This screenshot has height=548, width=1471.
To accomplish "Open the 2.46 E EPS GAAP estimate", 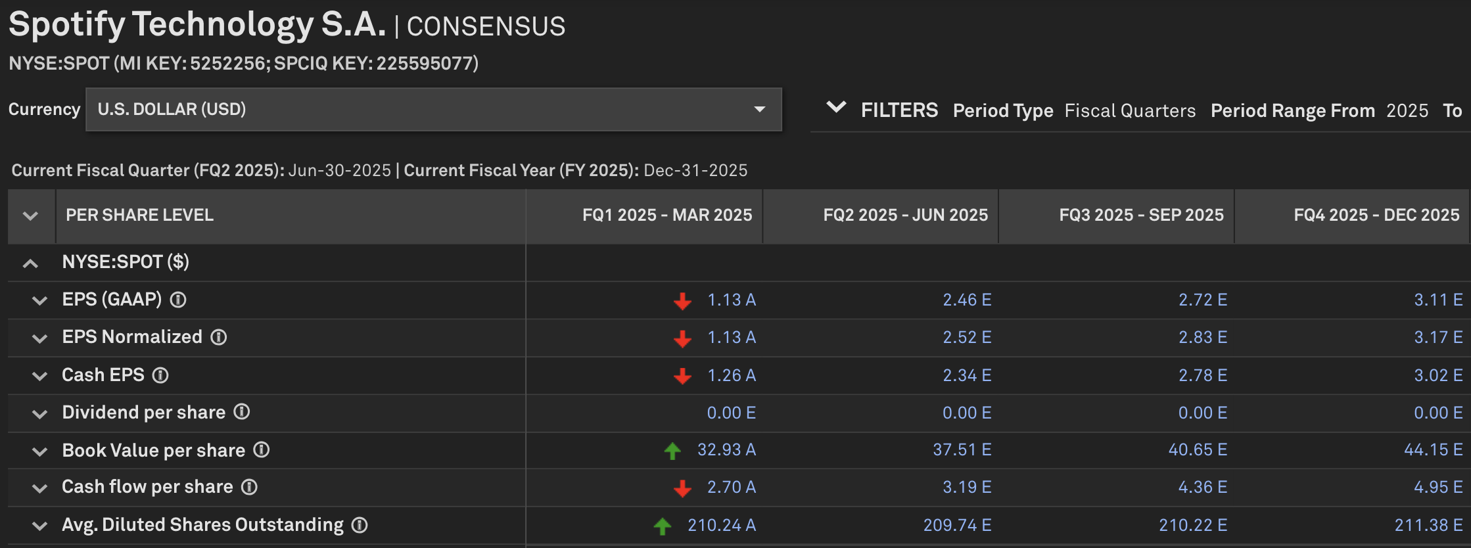I will [x=966, y=300].
